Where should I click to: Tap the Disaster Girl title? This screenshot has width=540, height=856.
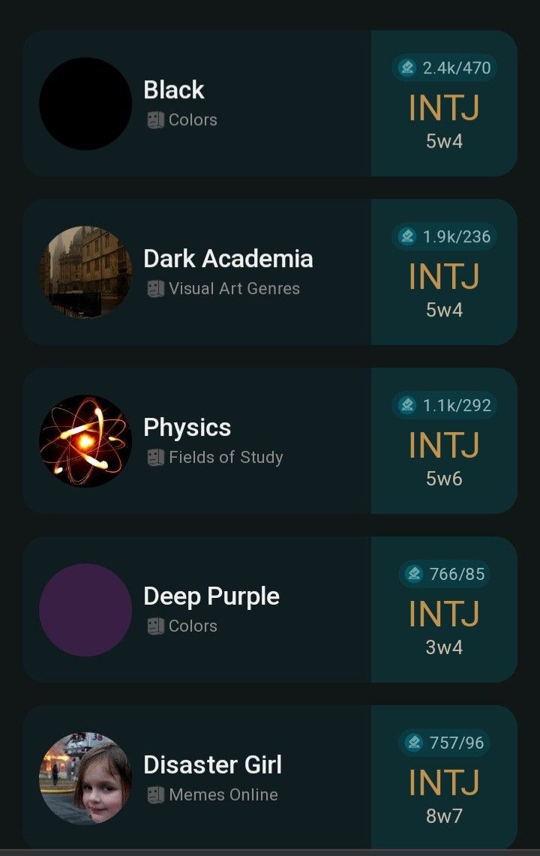point(212,765)
